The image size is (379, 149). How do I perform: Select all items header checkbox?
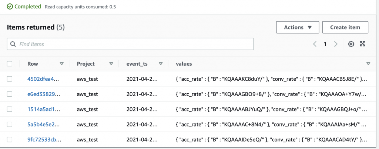coord(9,64)
